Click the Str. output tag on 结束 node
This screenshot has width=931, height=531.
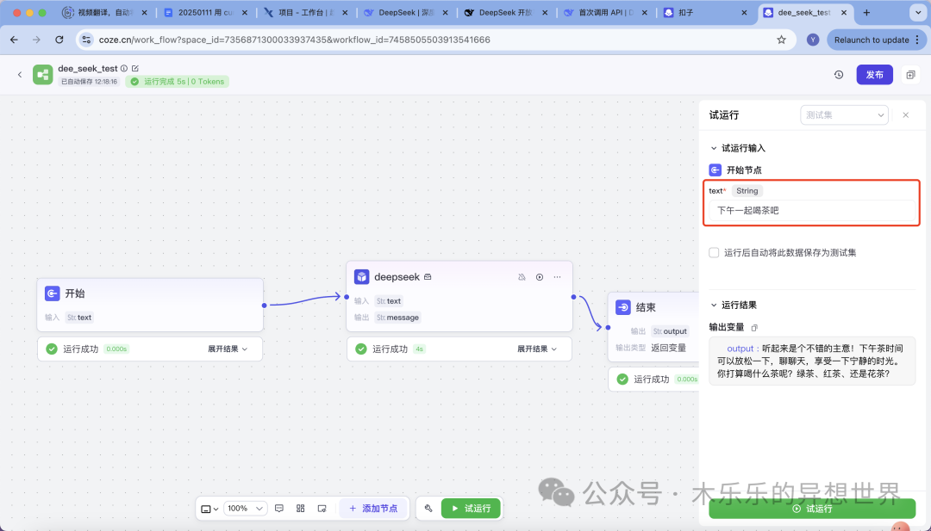pyautogui.click(x=670, y=331)
